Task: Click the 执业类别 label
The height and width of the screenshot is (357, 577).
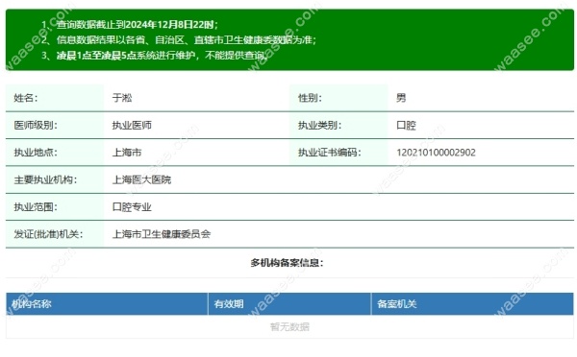Action: (320, 126)
